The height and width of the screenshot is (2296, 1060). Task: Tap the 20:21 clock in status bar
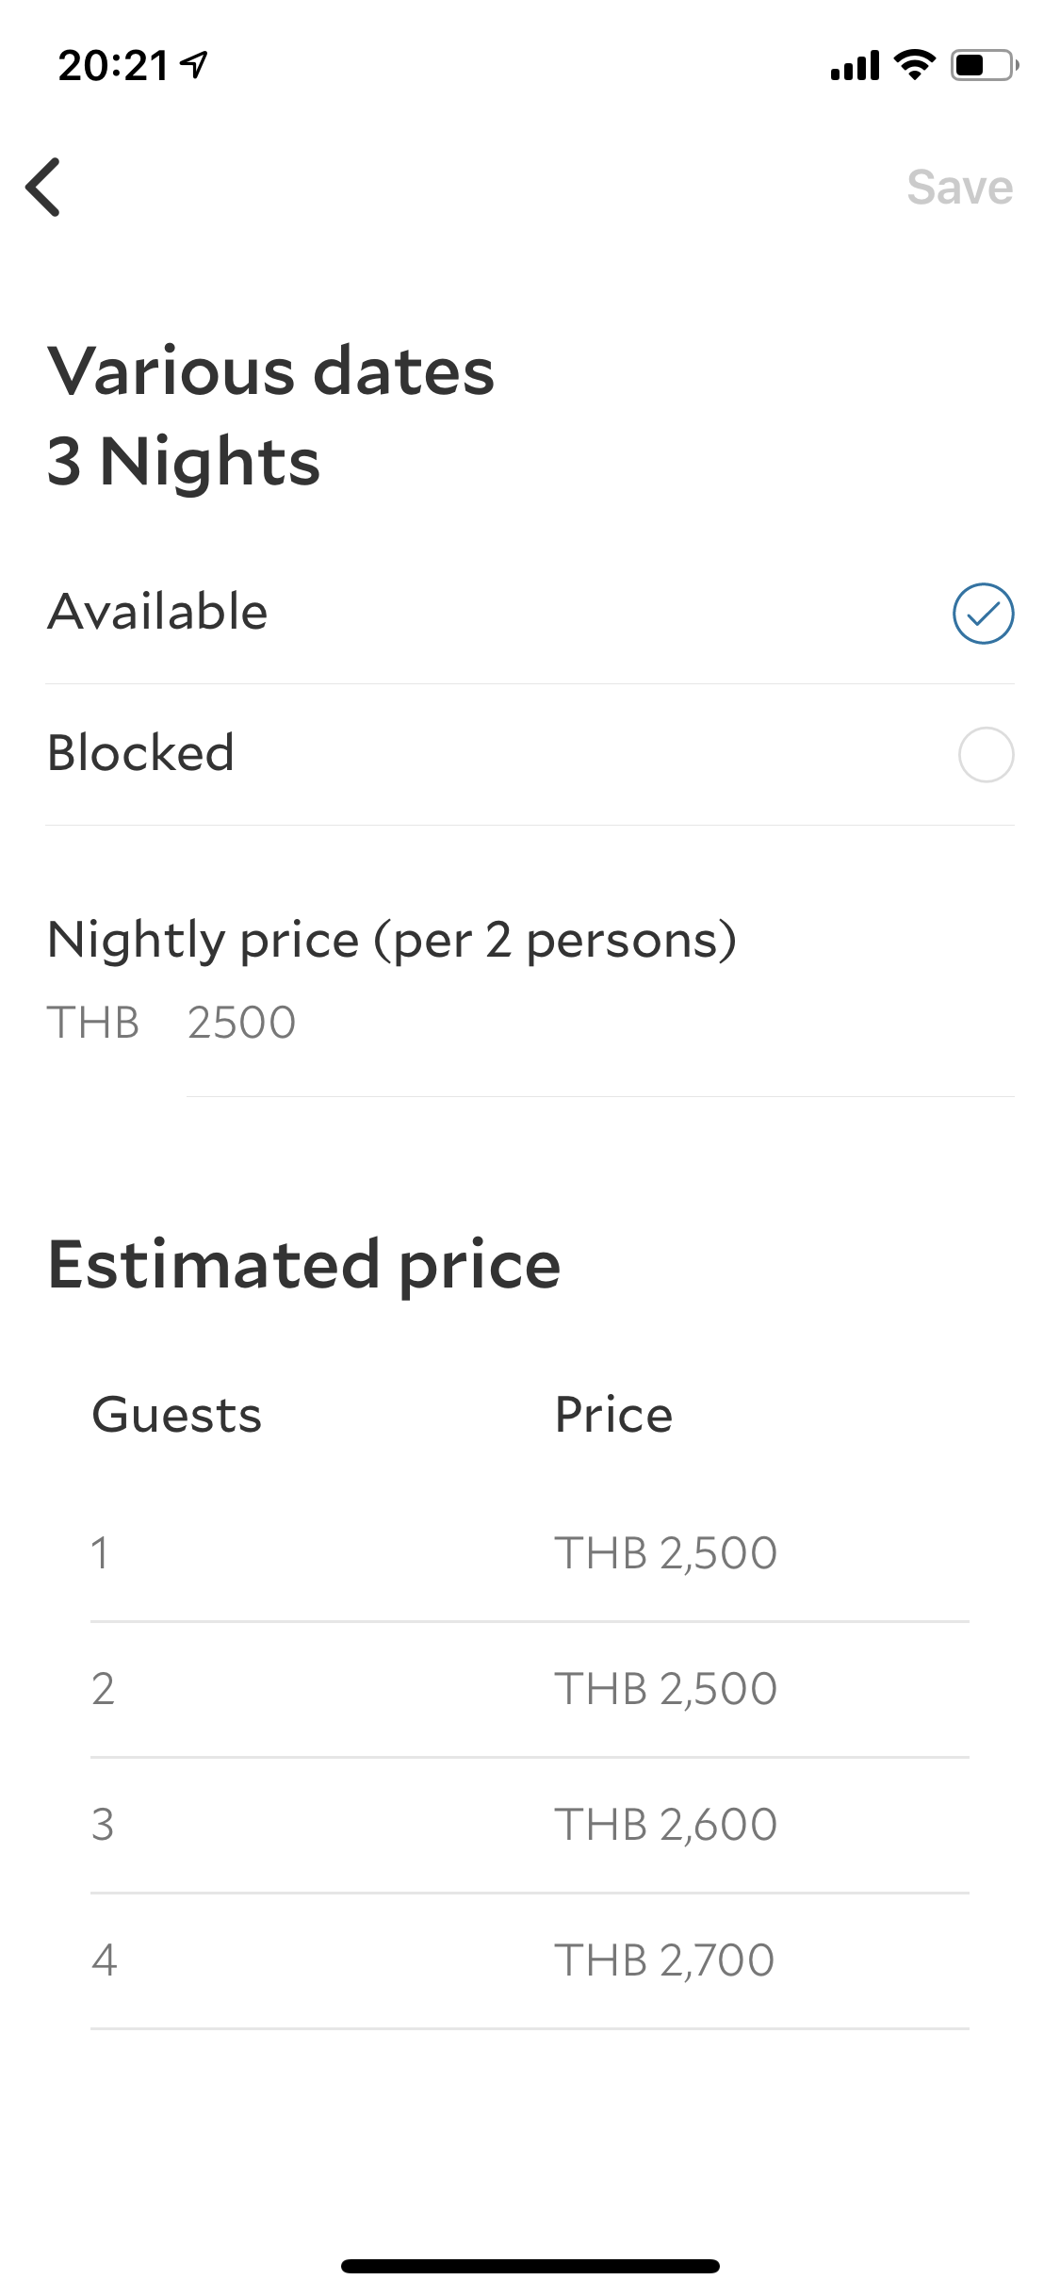pyautogui.click(x=113, y=66)
